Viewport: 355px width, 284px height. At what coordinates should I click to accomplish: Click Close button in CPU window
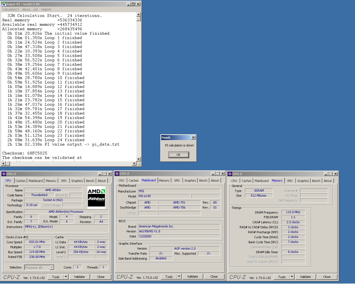pyautogui.click(x=101, y=277)
